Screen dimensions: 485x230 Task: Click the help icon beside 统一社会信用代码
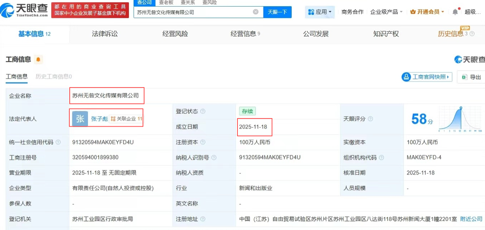click(x=58, y=142)
